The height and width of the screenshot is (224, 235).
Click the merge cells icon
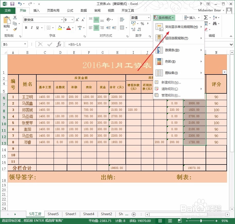[x=122, y=28]
